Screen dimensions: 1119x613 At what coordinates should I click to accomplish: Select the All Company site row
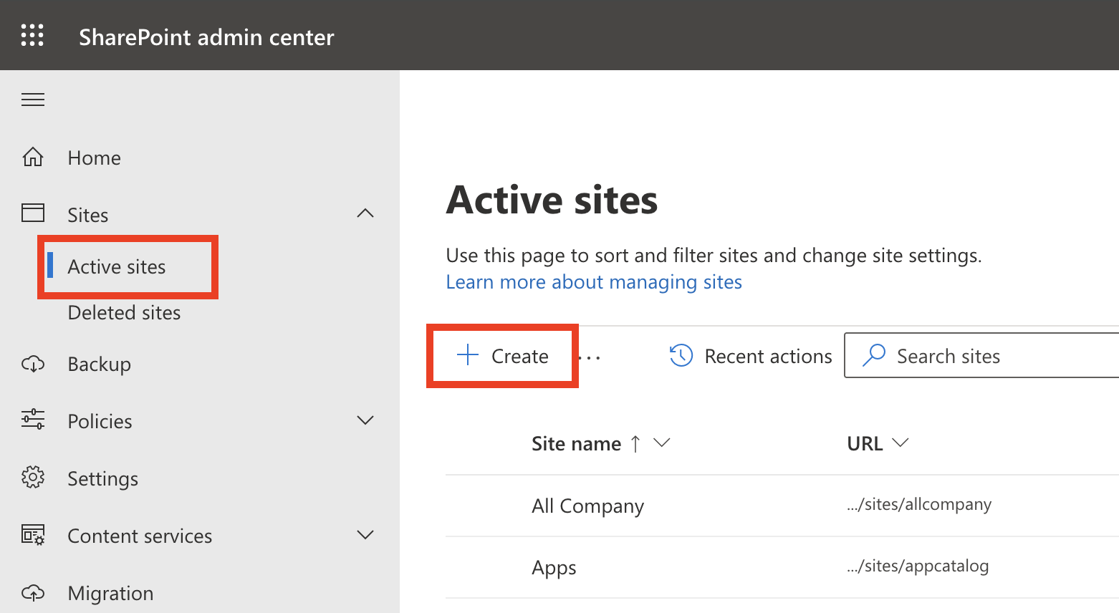[782, 506]
